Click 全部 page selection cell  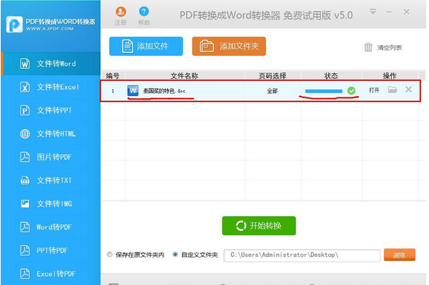click(272, 91)
